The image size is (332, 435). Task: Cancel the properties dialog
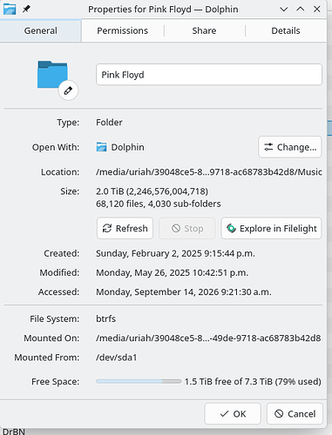click(295, 414)
